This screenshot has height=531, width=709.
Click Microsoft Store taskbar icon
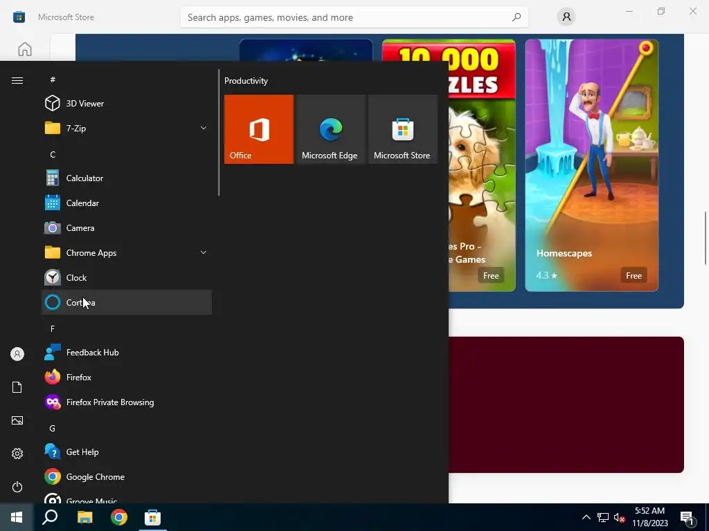click(x=152, y=517)
